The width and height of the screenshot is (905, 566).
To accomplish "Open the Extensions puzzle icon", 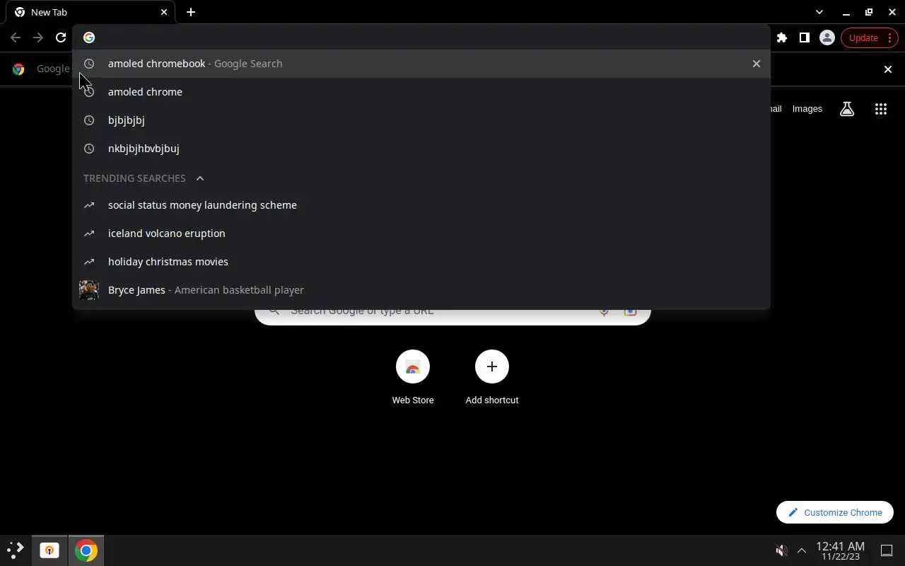I will point(782,37).
